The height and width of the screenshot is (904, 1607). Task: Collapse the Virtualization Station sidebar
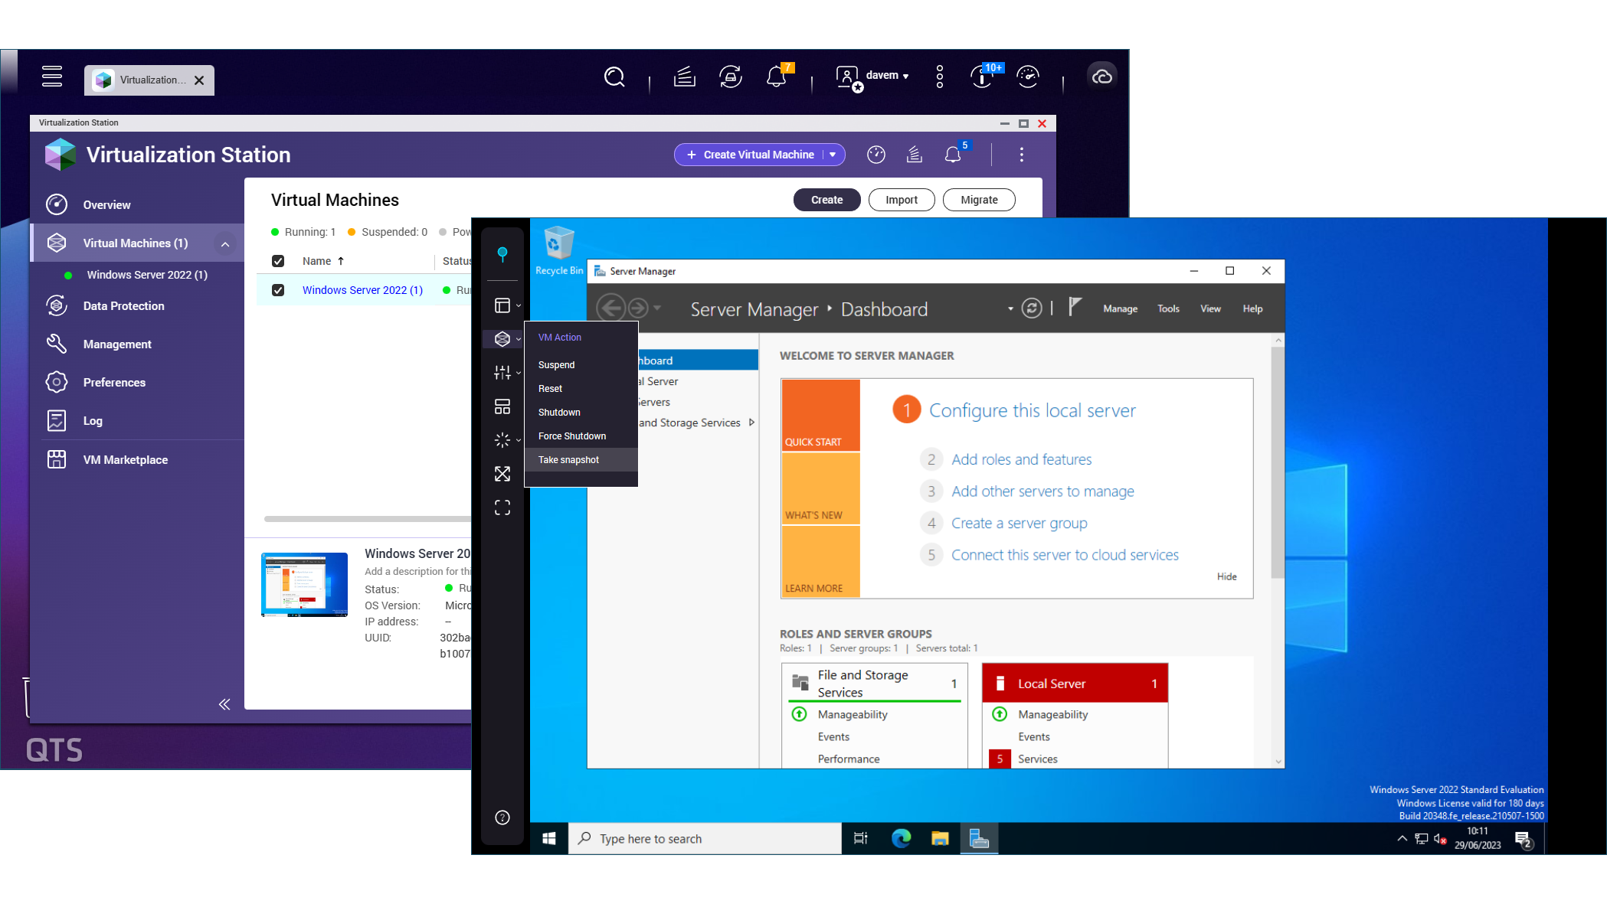click(224, 704)
